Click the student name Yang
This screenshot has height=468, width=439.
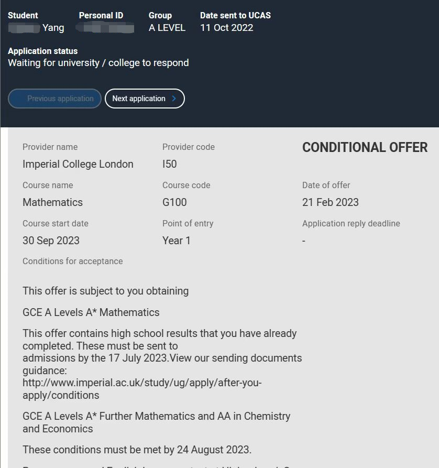53,28
